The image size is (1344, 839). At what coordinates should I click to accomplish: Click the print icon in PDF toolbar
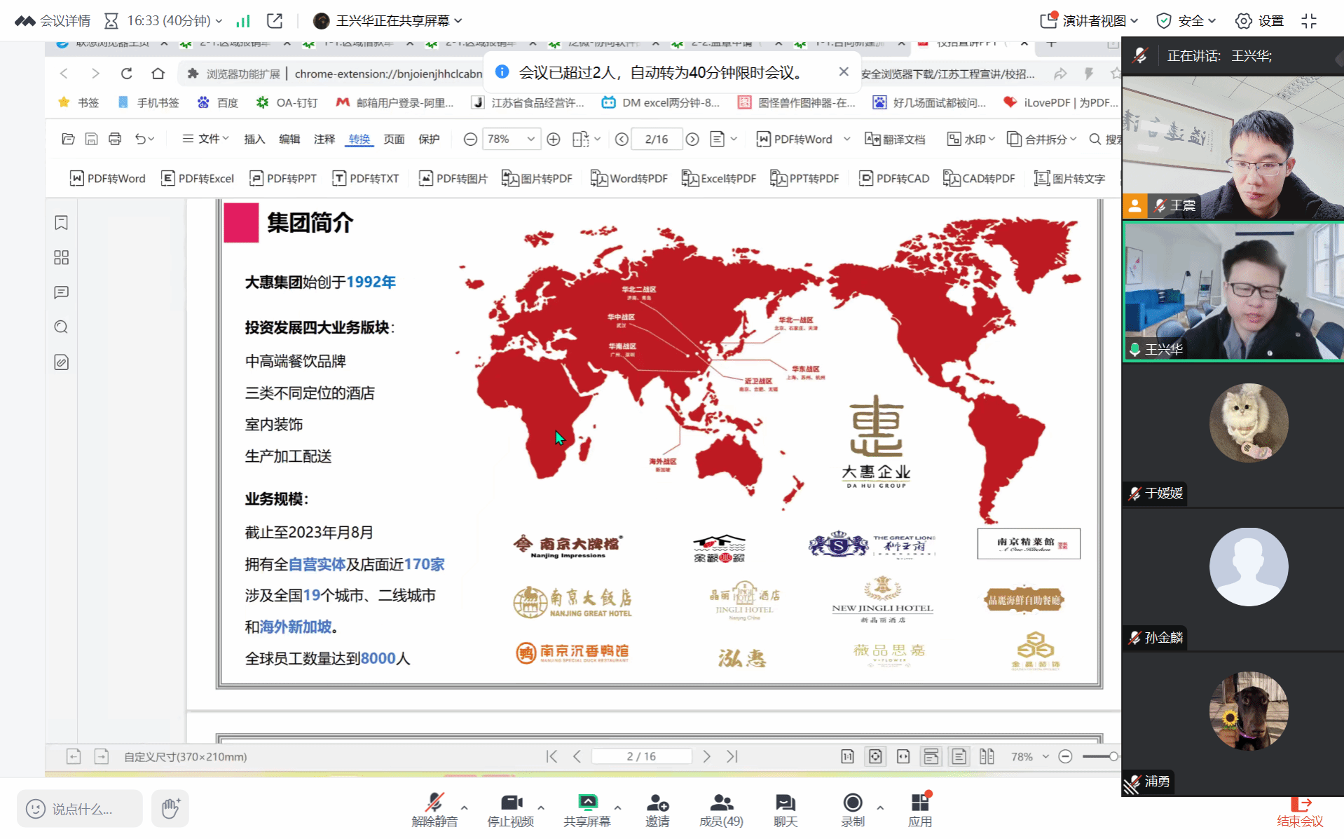(x=115, y=139)
